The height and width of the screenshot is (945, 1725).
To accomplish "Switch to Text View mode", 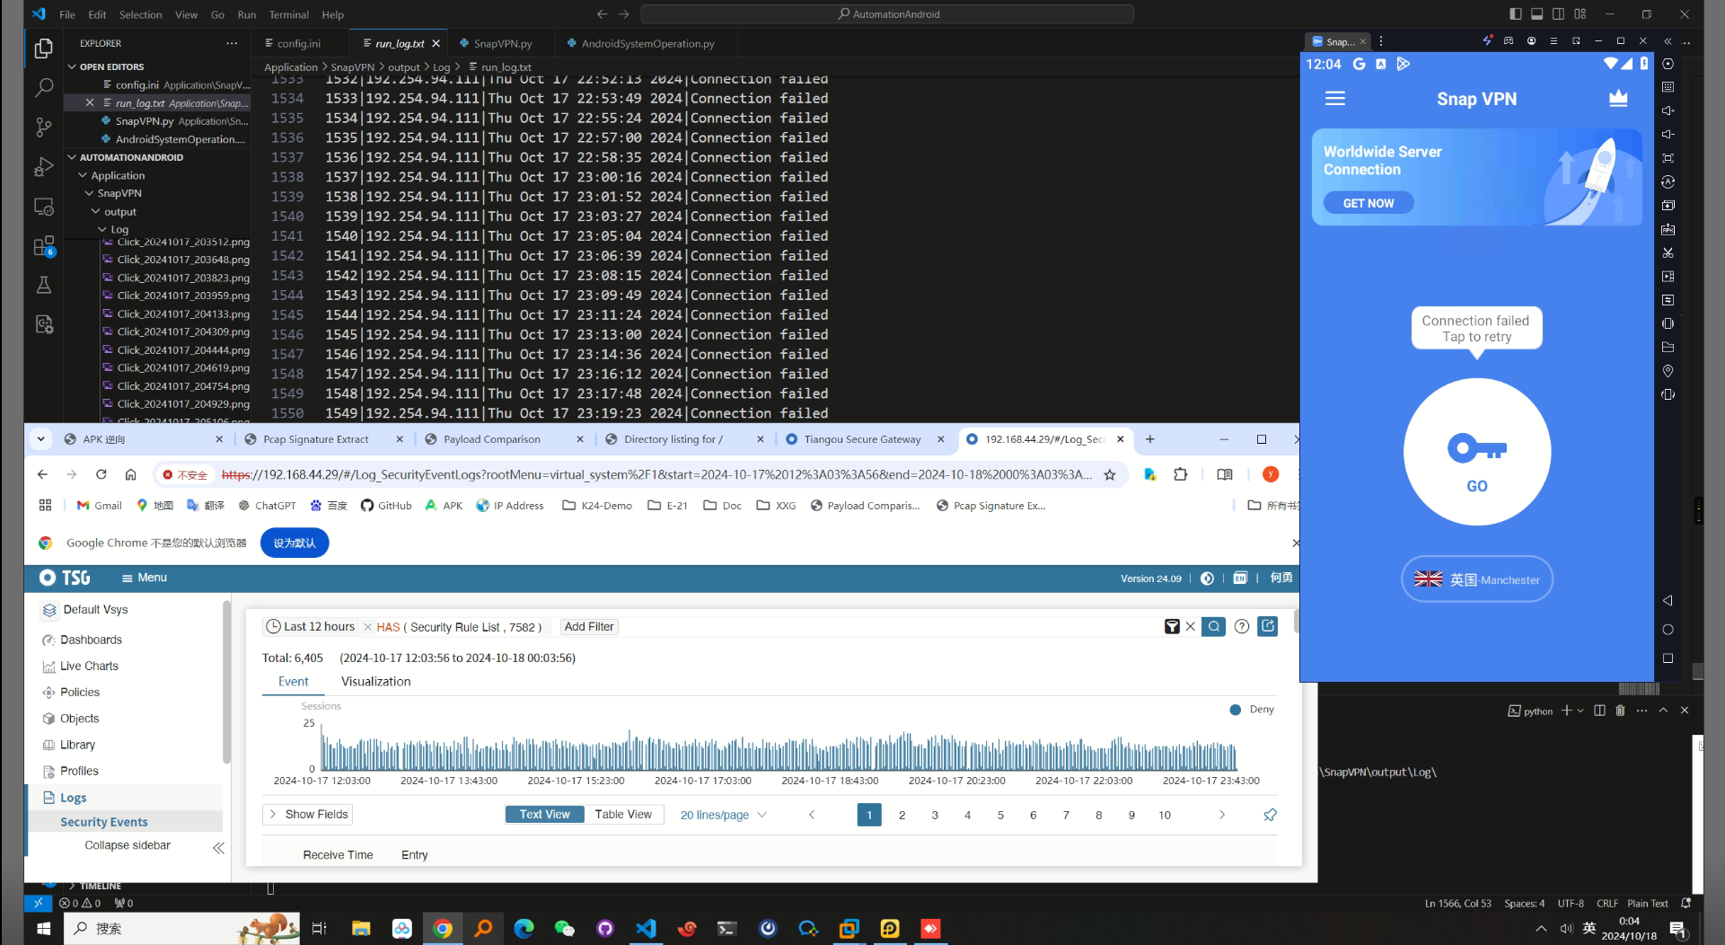I will click(544, 815).
